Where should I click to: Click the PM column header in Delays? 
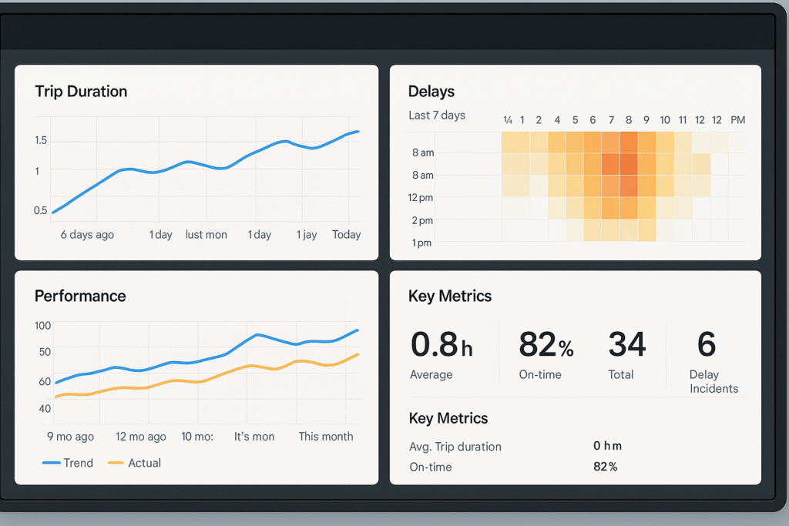click(737, 120)
